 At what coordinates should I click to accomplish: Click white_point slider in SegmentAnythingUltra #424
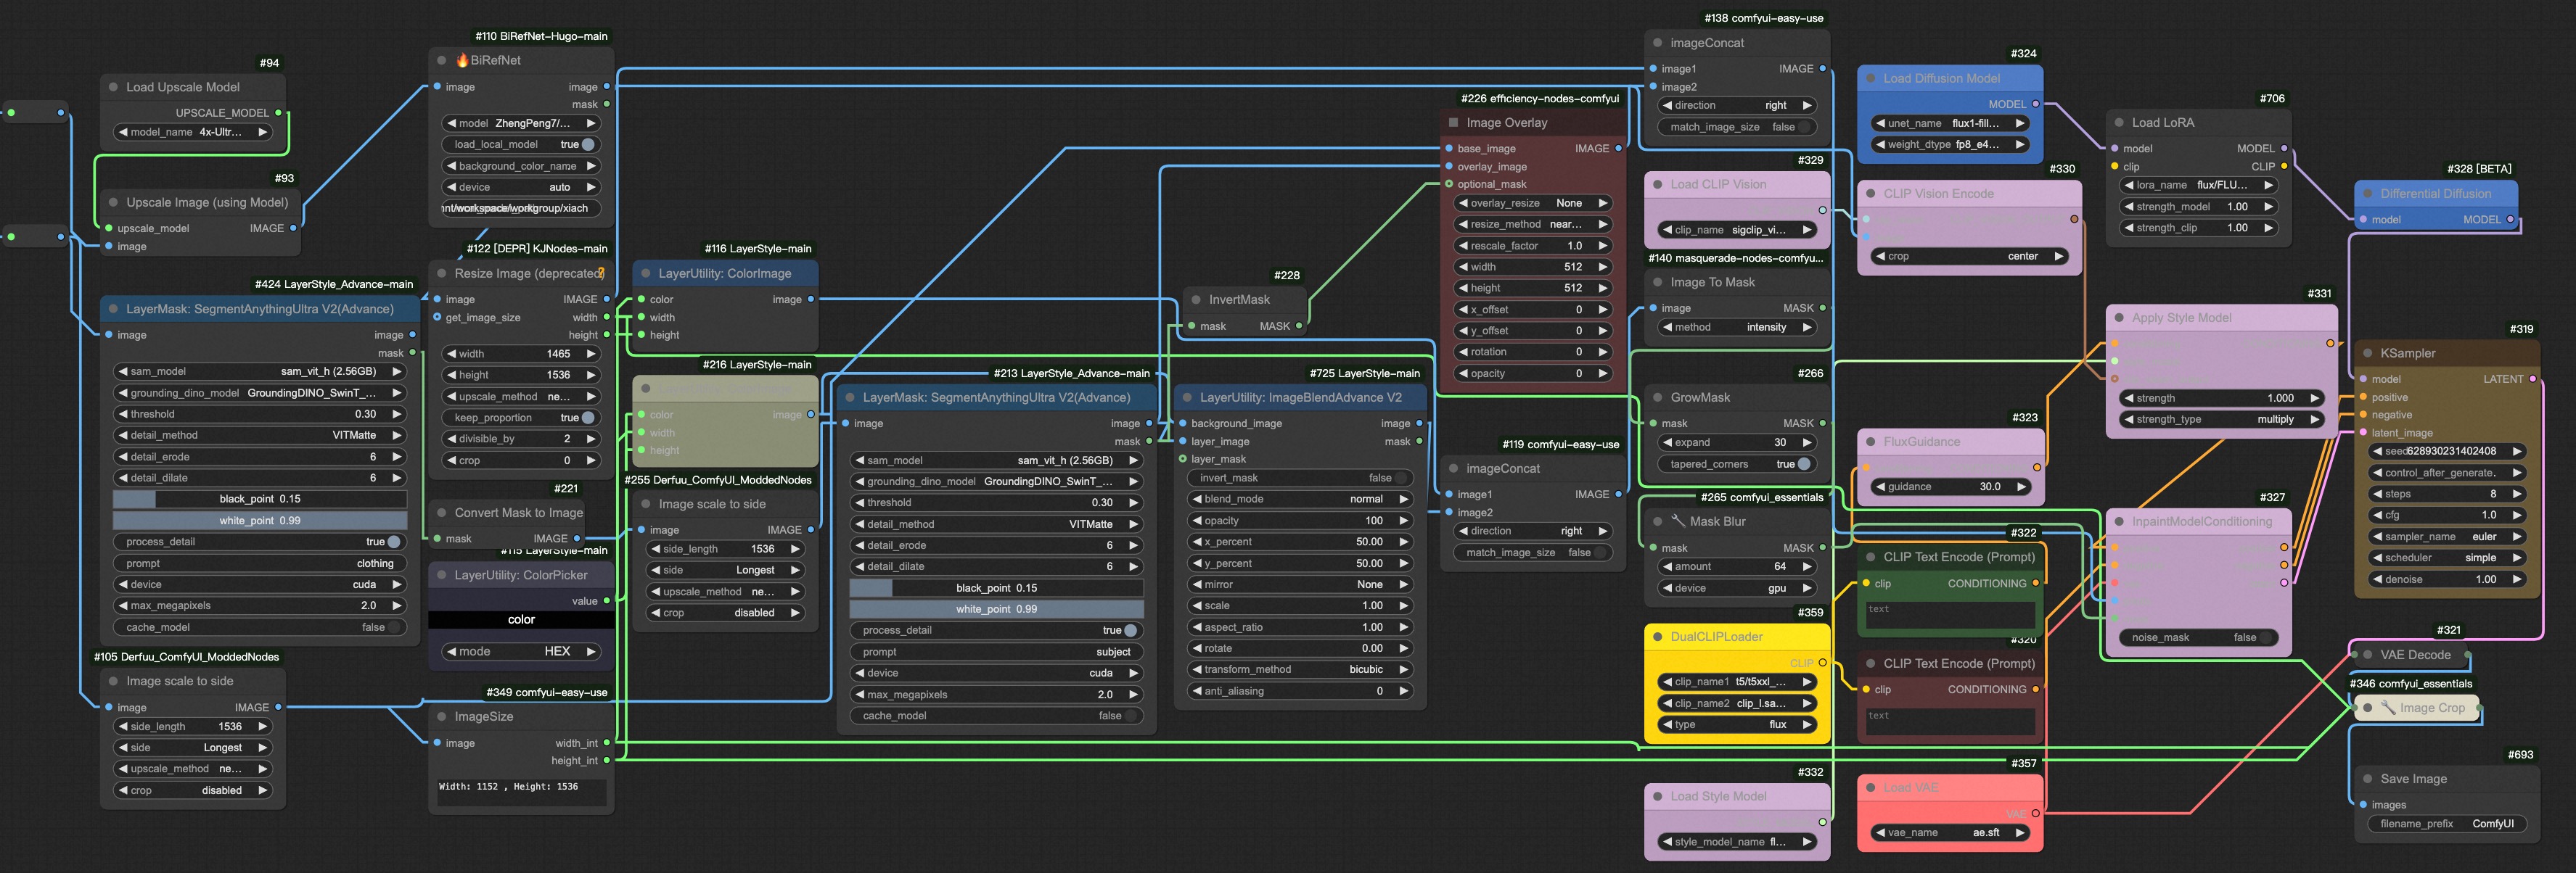[260, 521]
